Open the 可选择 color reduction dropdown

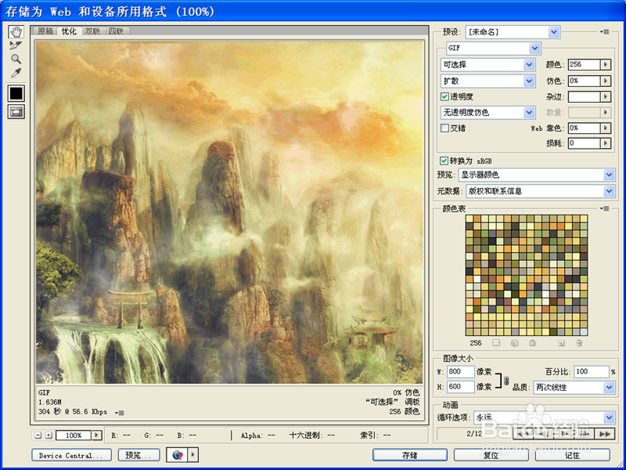click(487, 65)
